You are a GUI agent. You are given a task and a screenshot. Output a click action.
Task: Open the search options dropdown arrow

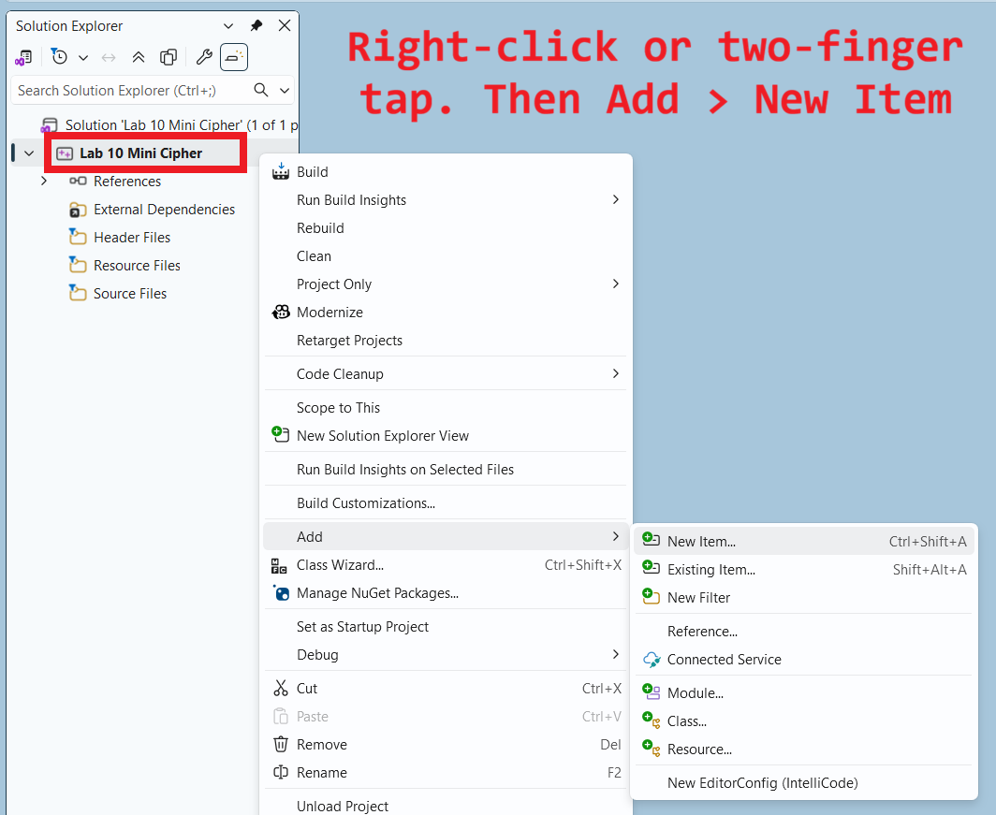(x=285, y=91)
